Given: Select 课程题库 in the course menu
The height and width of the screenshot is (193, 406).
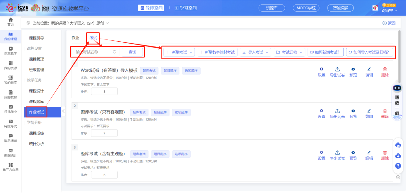Looking at the screenshot, I should click(37, 101).
